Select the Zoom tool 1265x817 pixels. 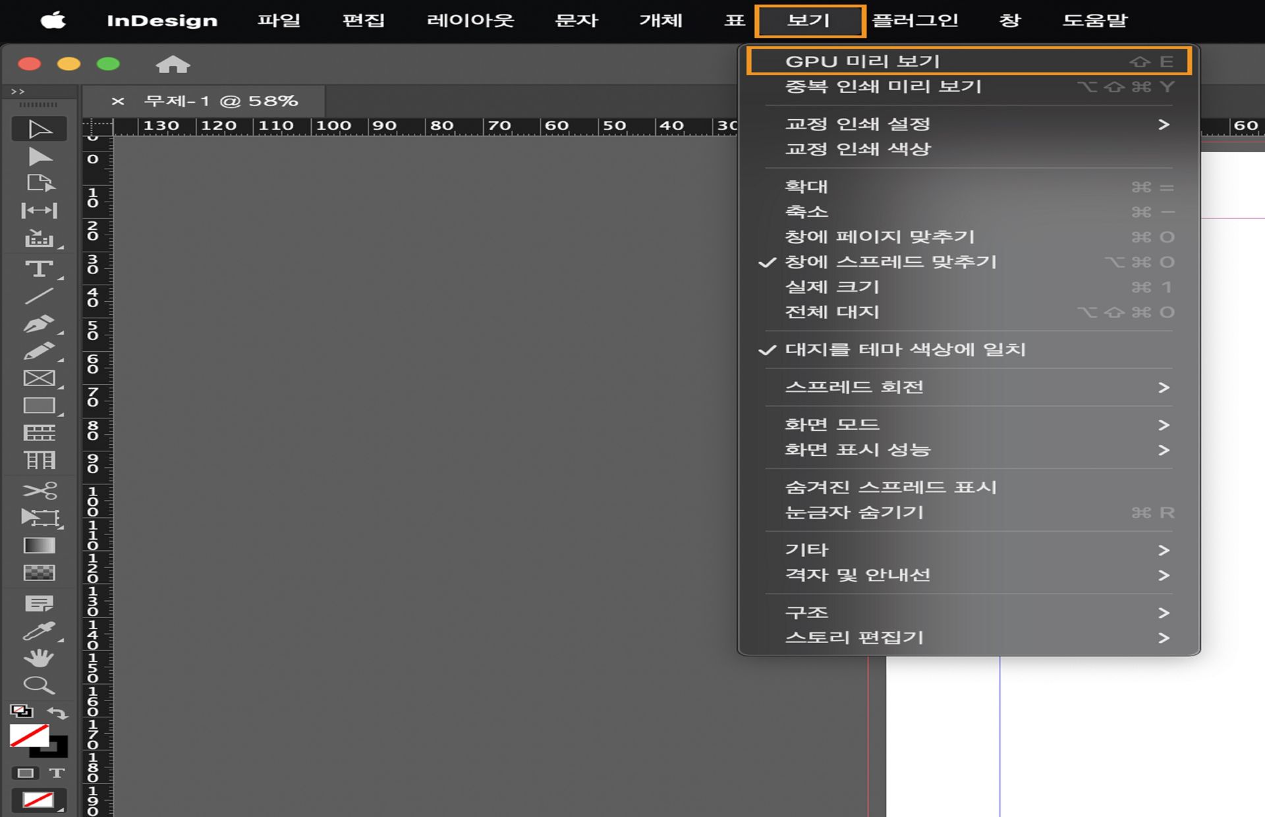click(40, 686)
